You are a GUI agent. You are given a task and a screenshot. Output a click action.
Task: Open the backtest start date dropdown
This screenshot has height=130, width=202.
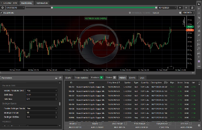pos(15,8)
